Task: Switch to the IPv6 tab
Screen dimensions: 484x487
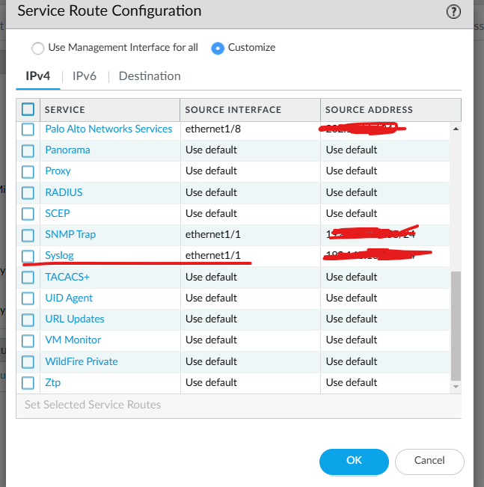Action: pyautogui.click(x=85, y=76)
